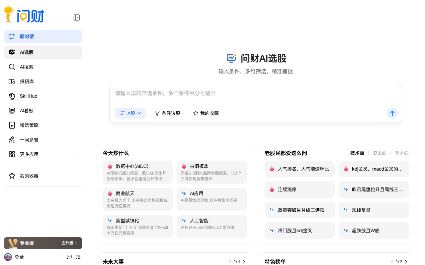Open 条件选股 filter
Image resolution: width=425 pixels, height=265 pixels.
(167, 113)
